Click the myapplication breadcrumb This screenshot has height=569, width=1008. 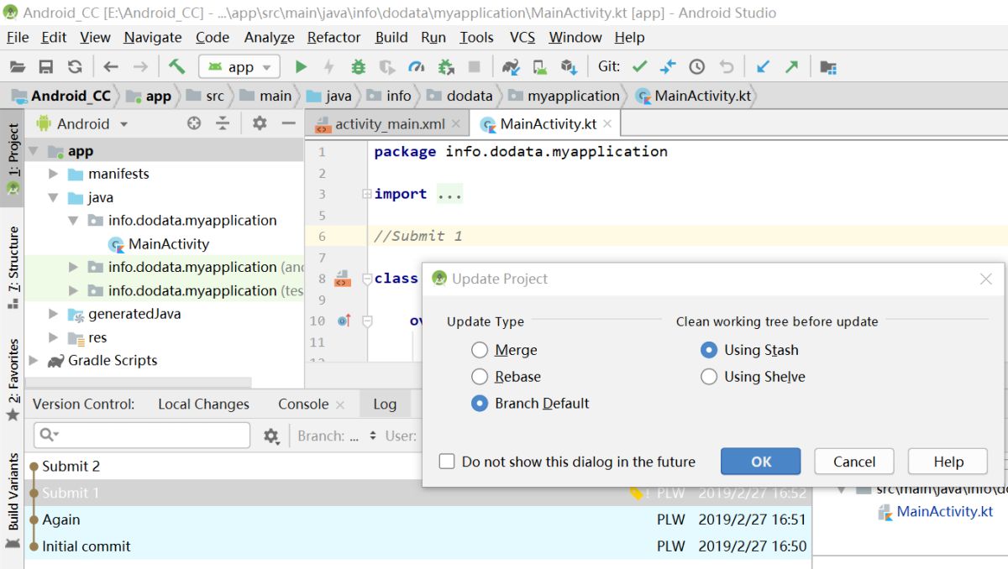click(564, 96)
